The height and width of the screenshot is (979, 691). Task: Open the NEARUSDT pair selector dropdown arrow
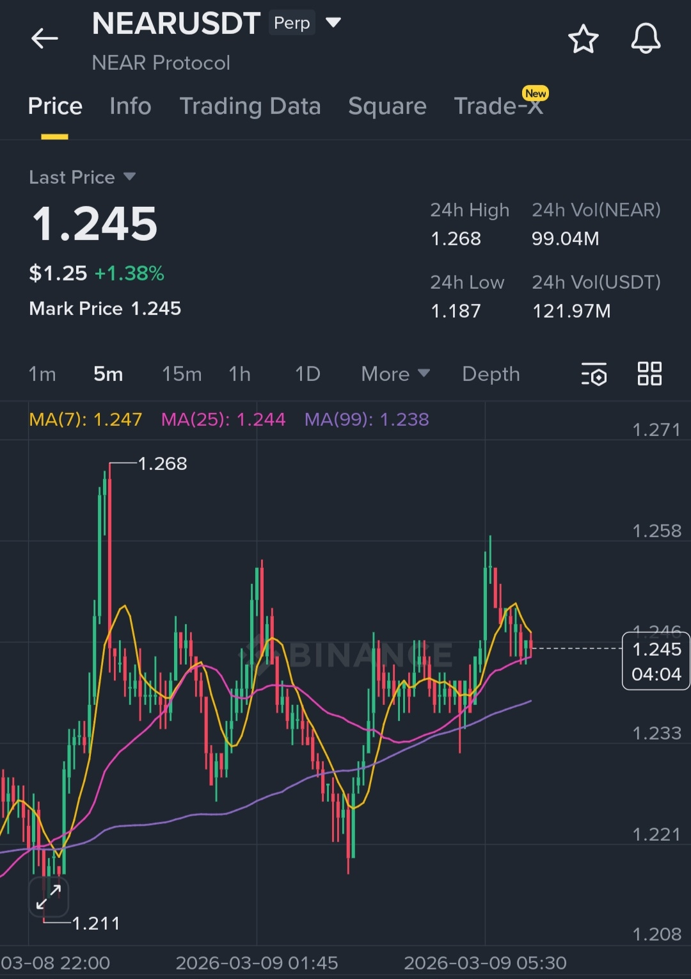333,22
